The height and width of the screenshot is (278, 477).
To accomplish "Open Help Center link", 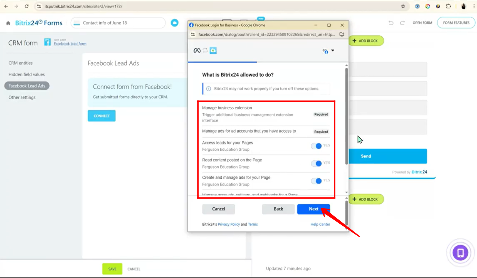I will coord(320,224).
